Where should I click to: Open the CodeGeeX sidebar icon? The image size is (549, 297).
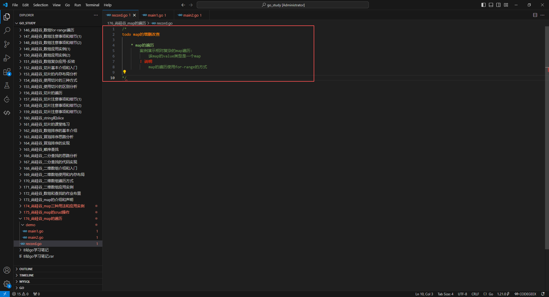pyautogui.click(x=7, y=113)
